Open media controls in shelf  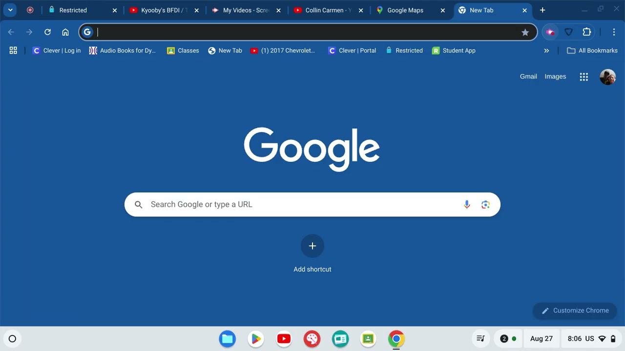(x=480, y=339)
